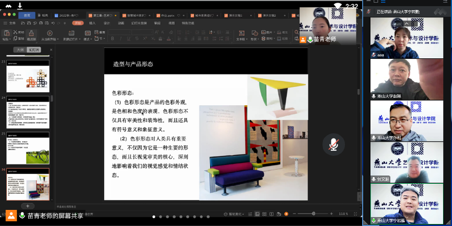The image size is (452, 226).
Task: Toggle italic text formatting
Action: [x=120, y=39]
